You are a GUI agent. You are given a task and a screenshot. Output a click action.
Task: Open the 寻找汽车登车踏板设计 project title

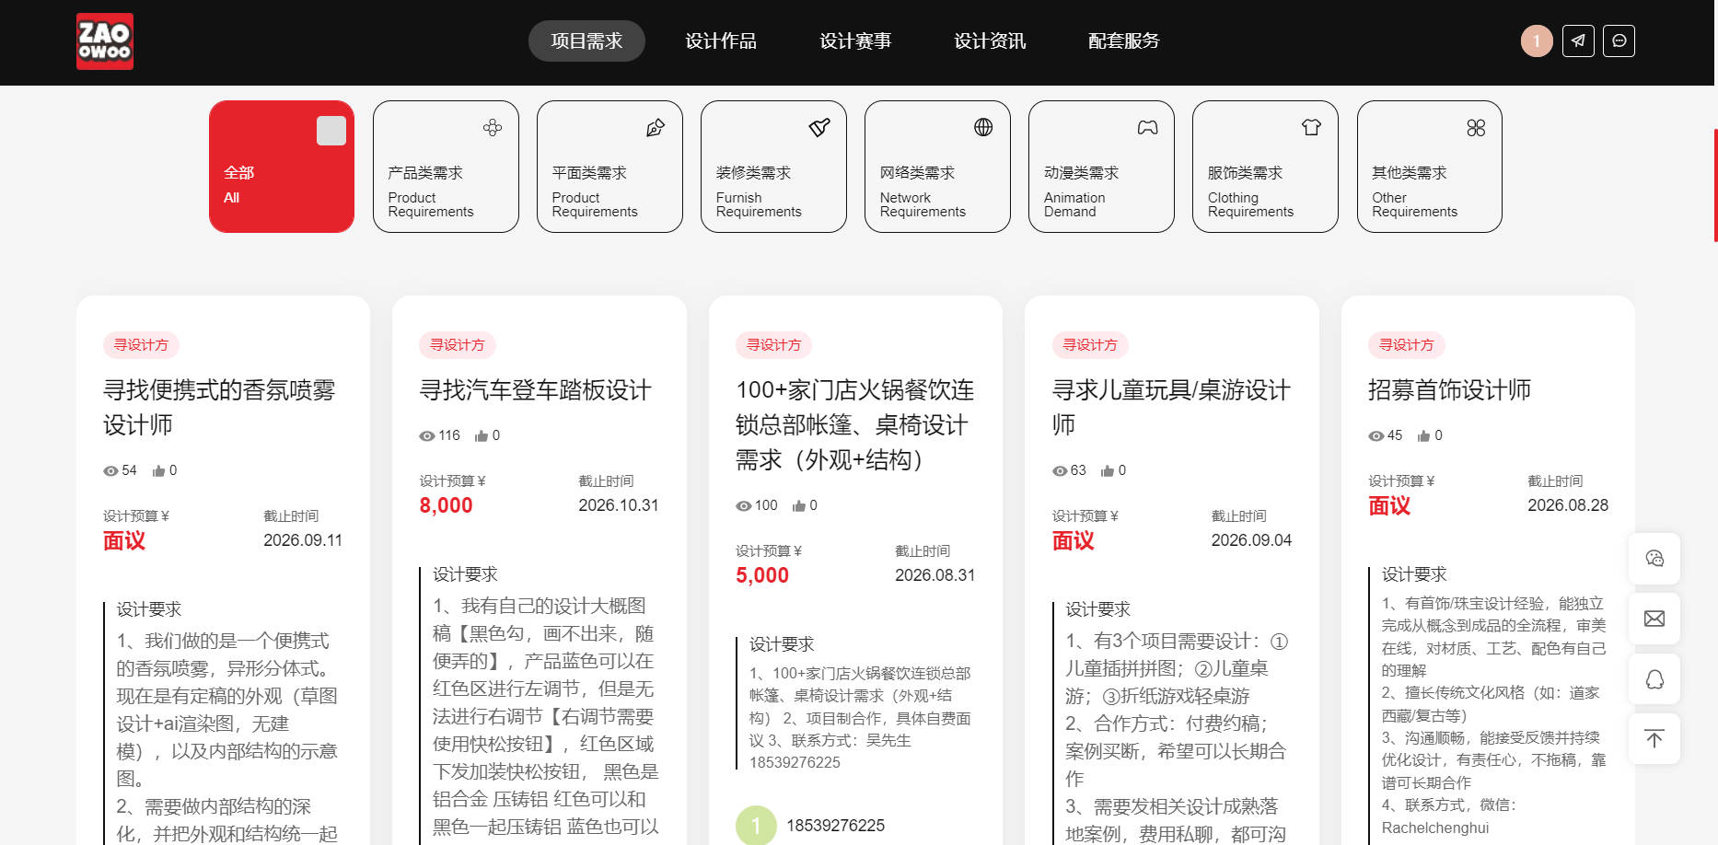coord(536,390)
